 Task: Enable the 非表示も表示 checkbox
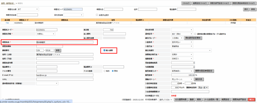pyautogui.click(x=97, y=15)
